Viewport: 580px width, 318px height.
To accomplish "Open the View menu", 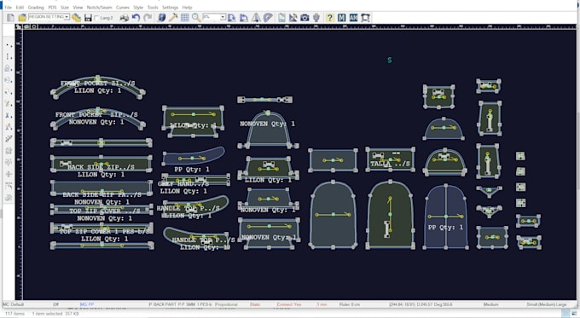I will [x=78, y=8].
